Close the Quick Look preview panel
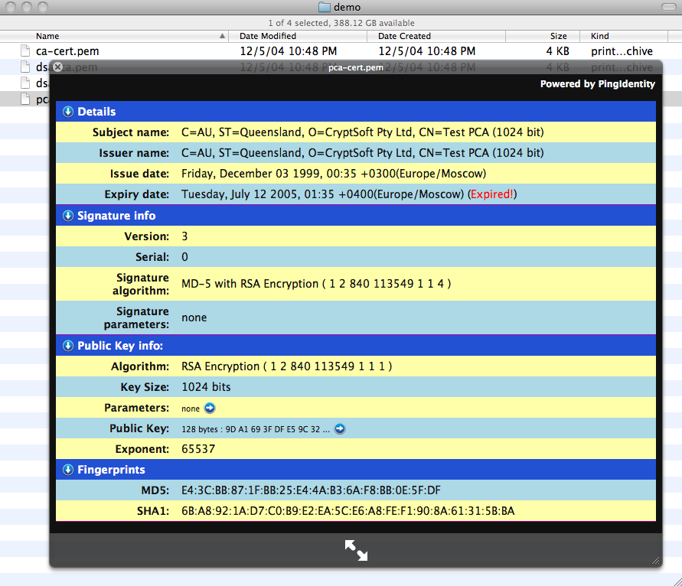This screenshot has height=586, width=682. pos(58,67)
